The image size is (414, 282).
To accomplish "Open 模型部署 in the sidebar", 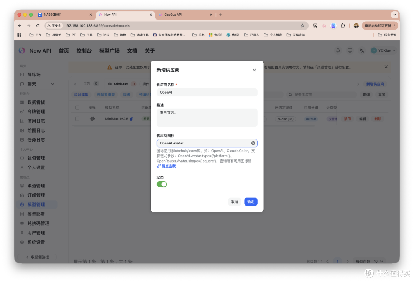I will [x=36, y=214].
